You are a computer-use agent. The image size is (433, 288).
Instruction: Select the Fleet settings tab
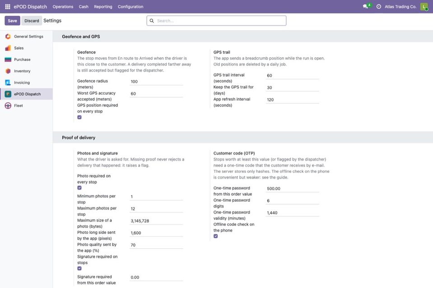pyautogui.click(x=26, y=105)
